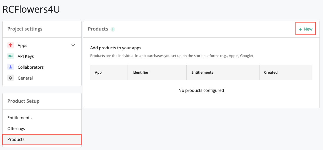Image resolution: width=323 pixels, height=150 pixels.
Task: Expand the Apps chevron dropdown
Action: [x=73, y=45]
